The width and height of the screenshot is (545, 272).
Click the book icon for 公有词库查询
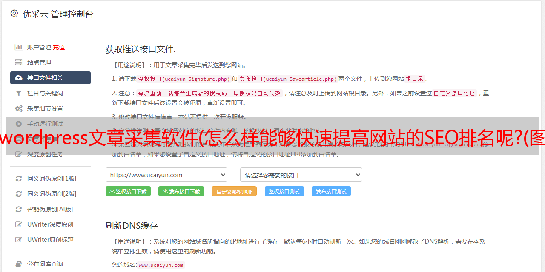coord(19,264)
